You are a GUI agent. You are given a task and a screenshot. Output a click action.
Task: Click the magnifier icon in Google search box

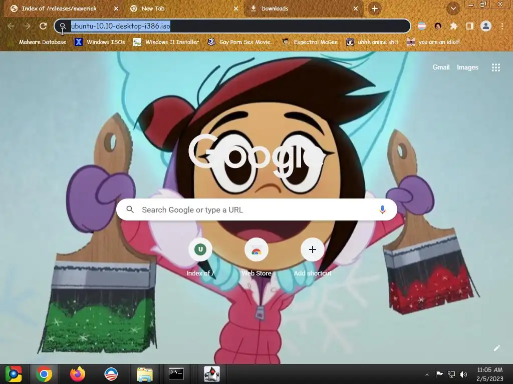point(130,209)
